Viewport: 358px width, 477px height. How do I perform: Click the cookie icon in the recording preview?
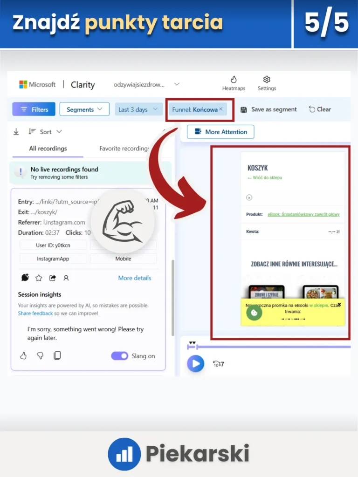(254, 313)
